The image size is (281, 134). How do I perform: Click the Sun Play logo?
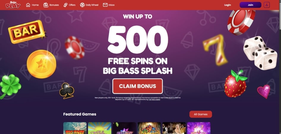pyautogui.click(x=13, y=5)
